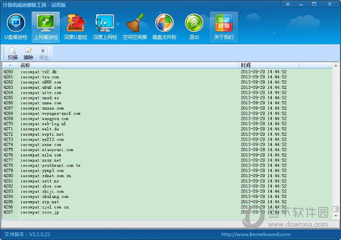Open the 深度上网检 deep web check
The image size is (341, 240).
coord(105,26)
